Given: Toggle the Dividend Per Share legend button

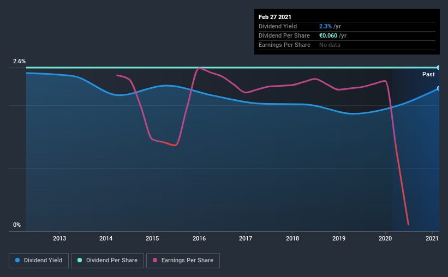Looking at the screenshot, I should (x=107, y=261).
